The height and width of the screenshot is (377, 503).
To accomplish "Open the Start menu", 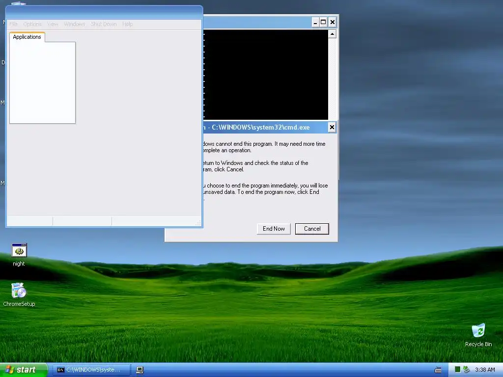I will (24, 370).
